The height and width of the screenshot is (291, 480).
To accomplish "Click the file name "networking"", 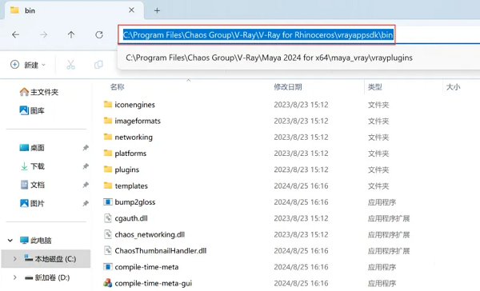I will (x=134, y=137).
